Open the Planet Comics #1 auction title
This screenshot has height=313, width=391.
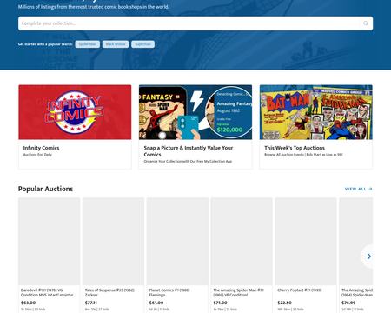(x=169, y=292)
